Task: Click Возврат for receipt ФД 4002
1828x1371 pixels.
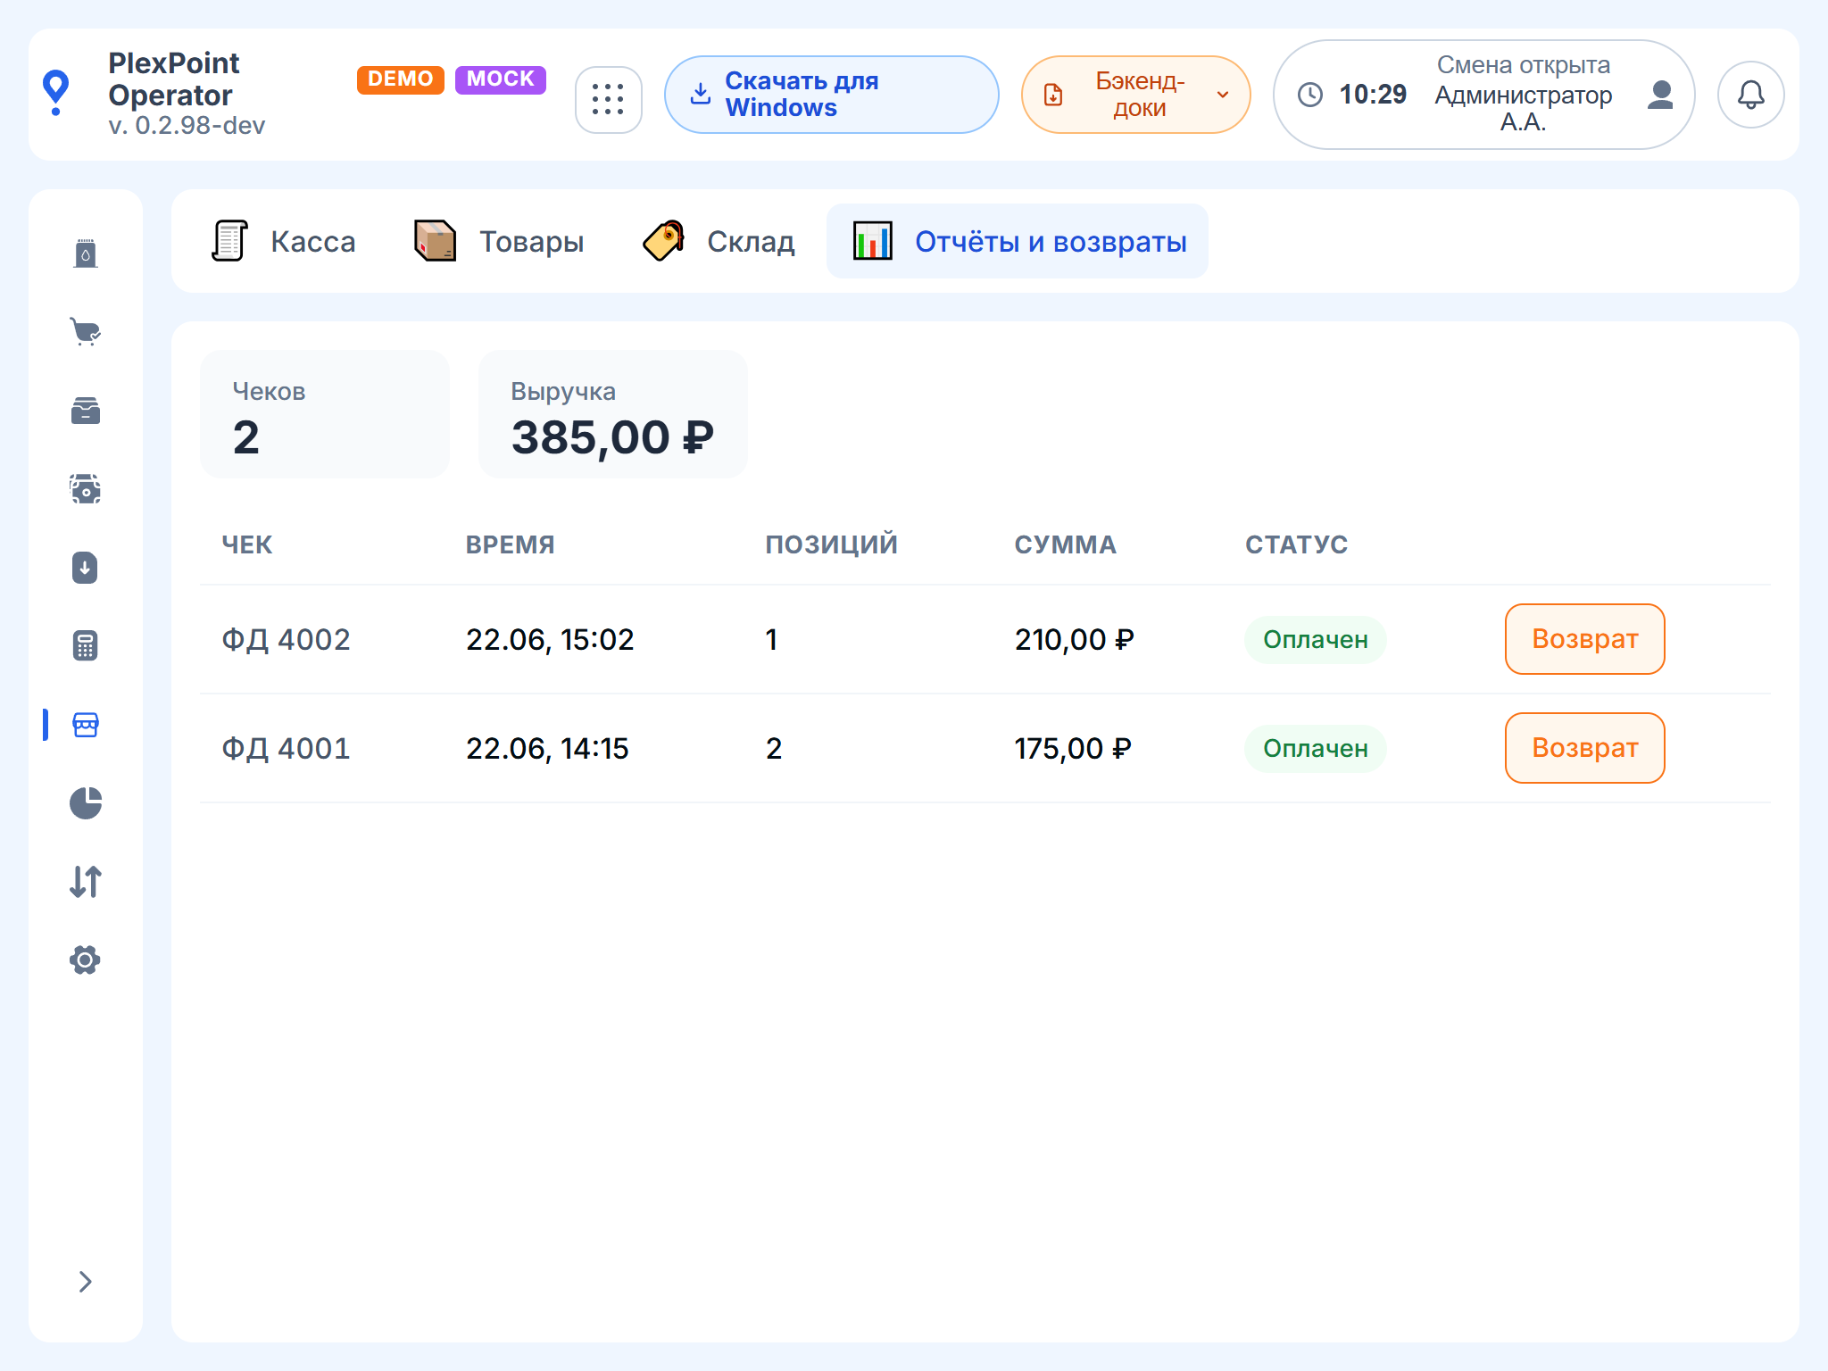Action: [1584, 639]
